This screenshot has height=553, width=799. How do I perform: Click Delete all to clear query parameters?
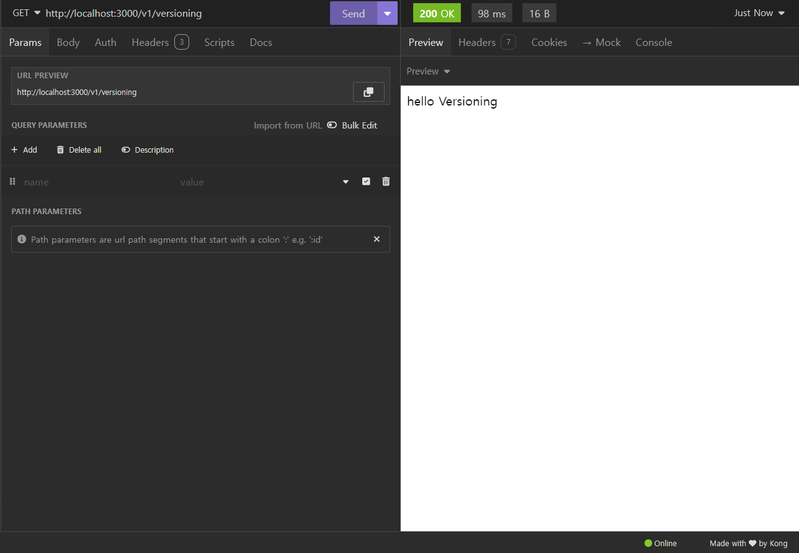click(x=79, y=150)
